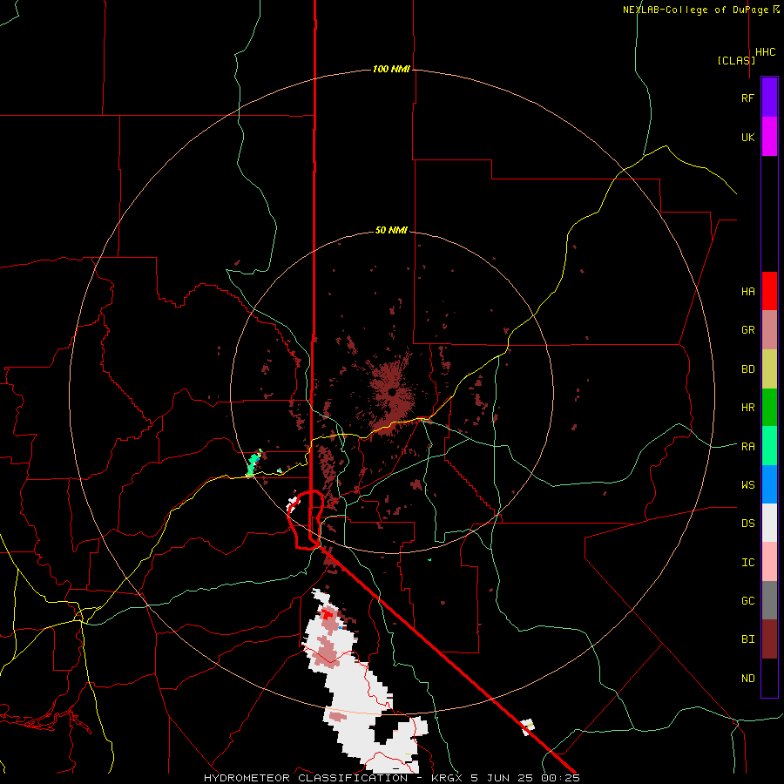
Task: Click the 'GR' legend label
Action: [747, 330]
